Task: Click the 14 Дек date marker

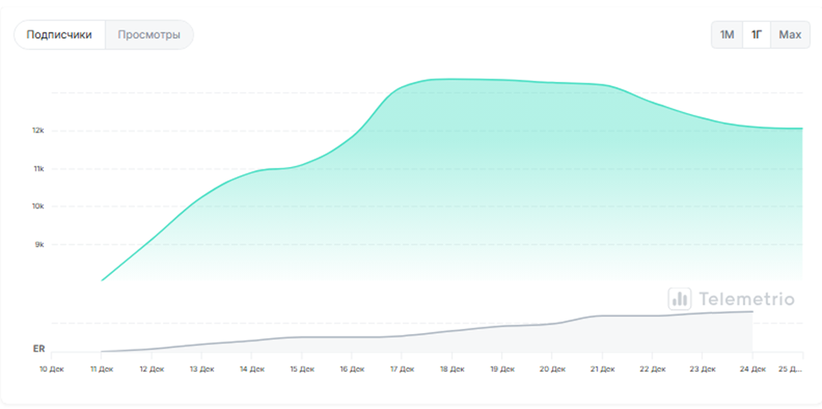Action: [251, 369]
